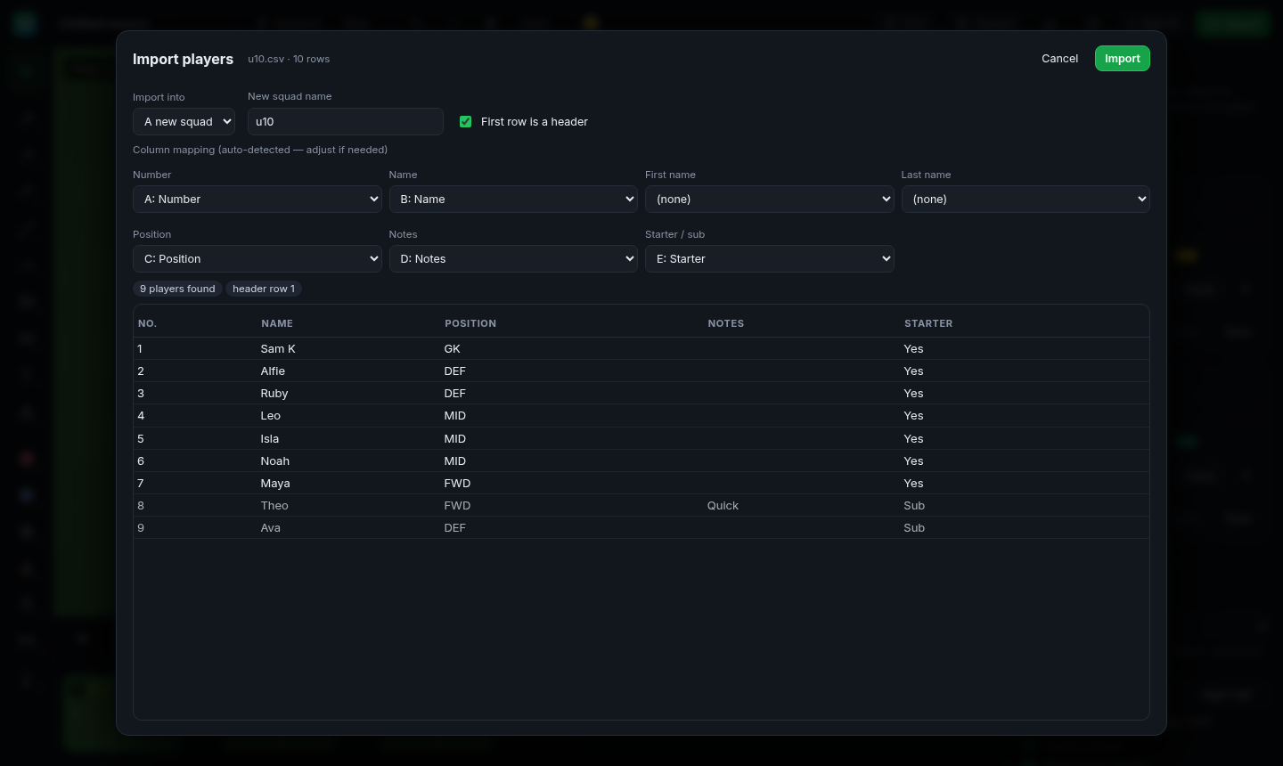Select the 'Noah' name cell
This screenshot has height=766, width=1283.
(275, 461)
